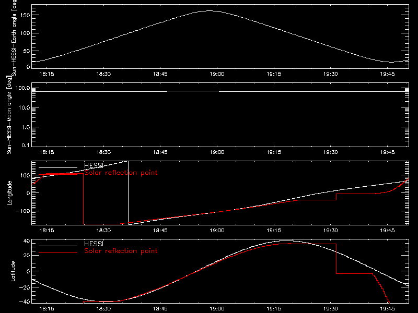Click the 19:00 tick under Moon angle plot
The width and height of the screenshot is (418, 313).
(217, 152)
